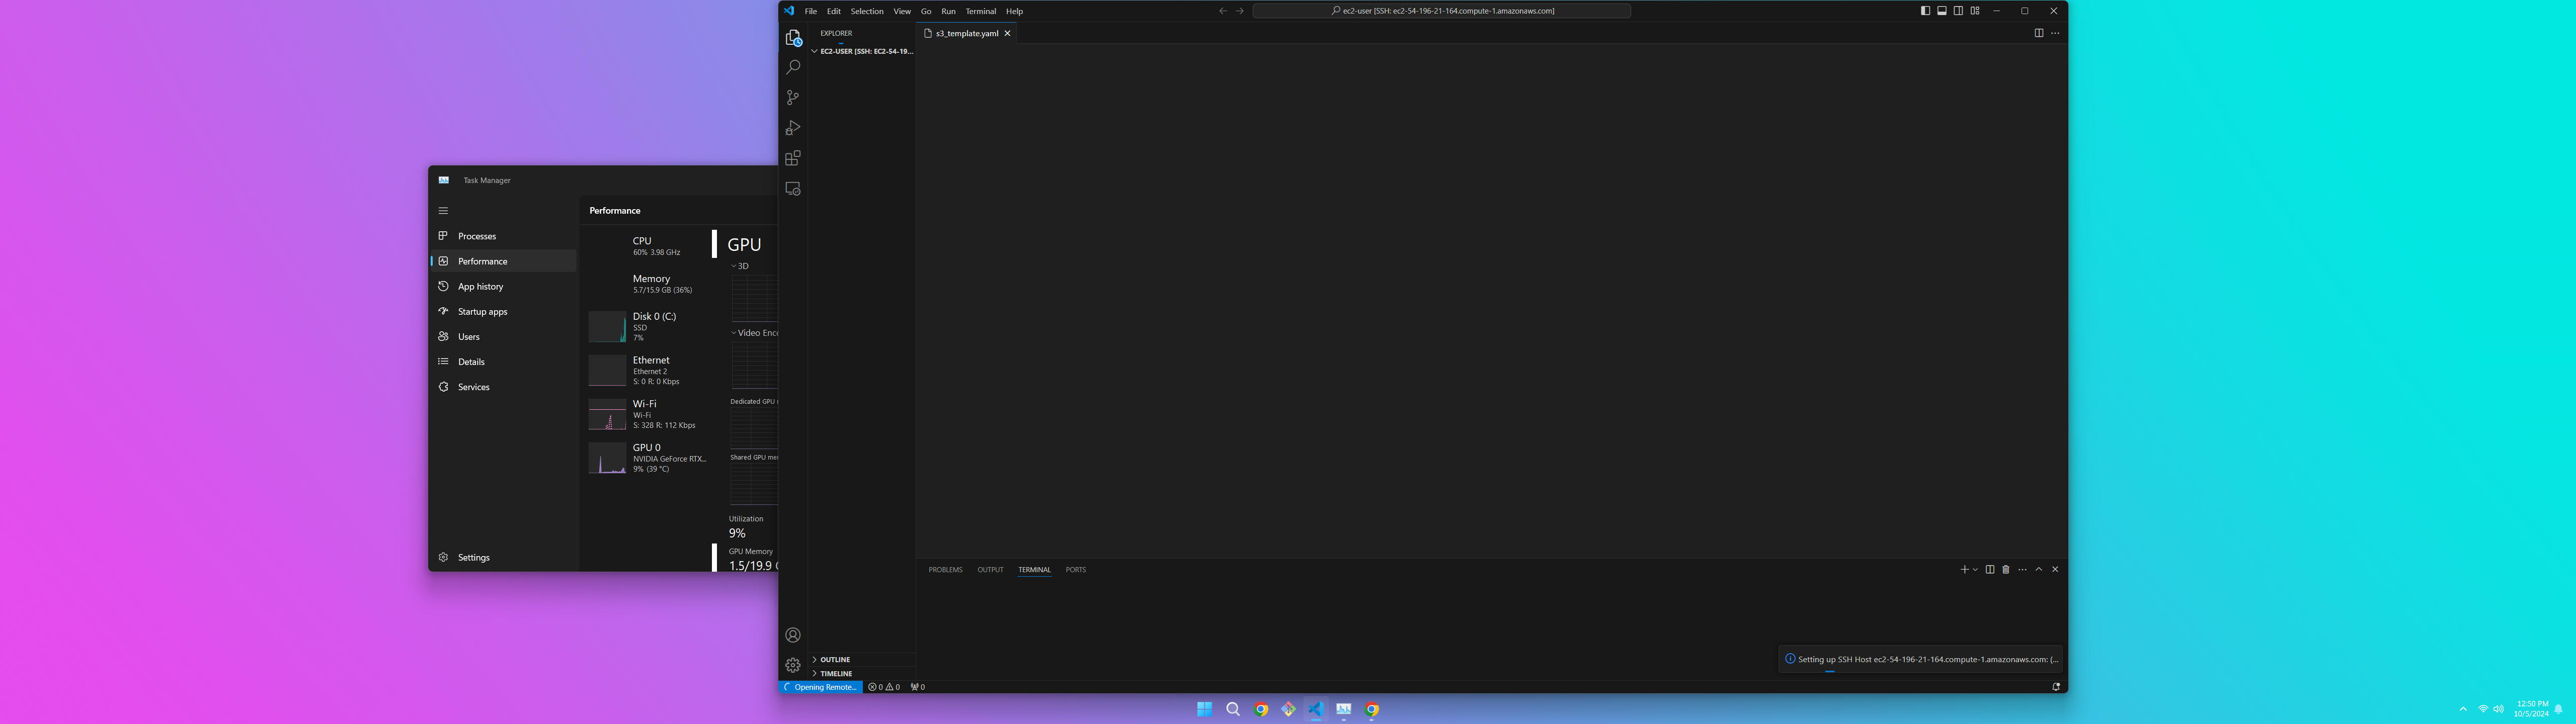Open Search in the activity bar
Image resolution: width=2576 pixels, height=724 pixels.
[x=792, y=67]
